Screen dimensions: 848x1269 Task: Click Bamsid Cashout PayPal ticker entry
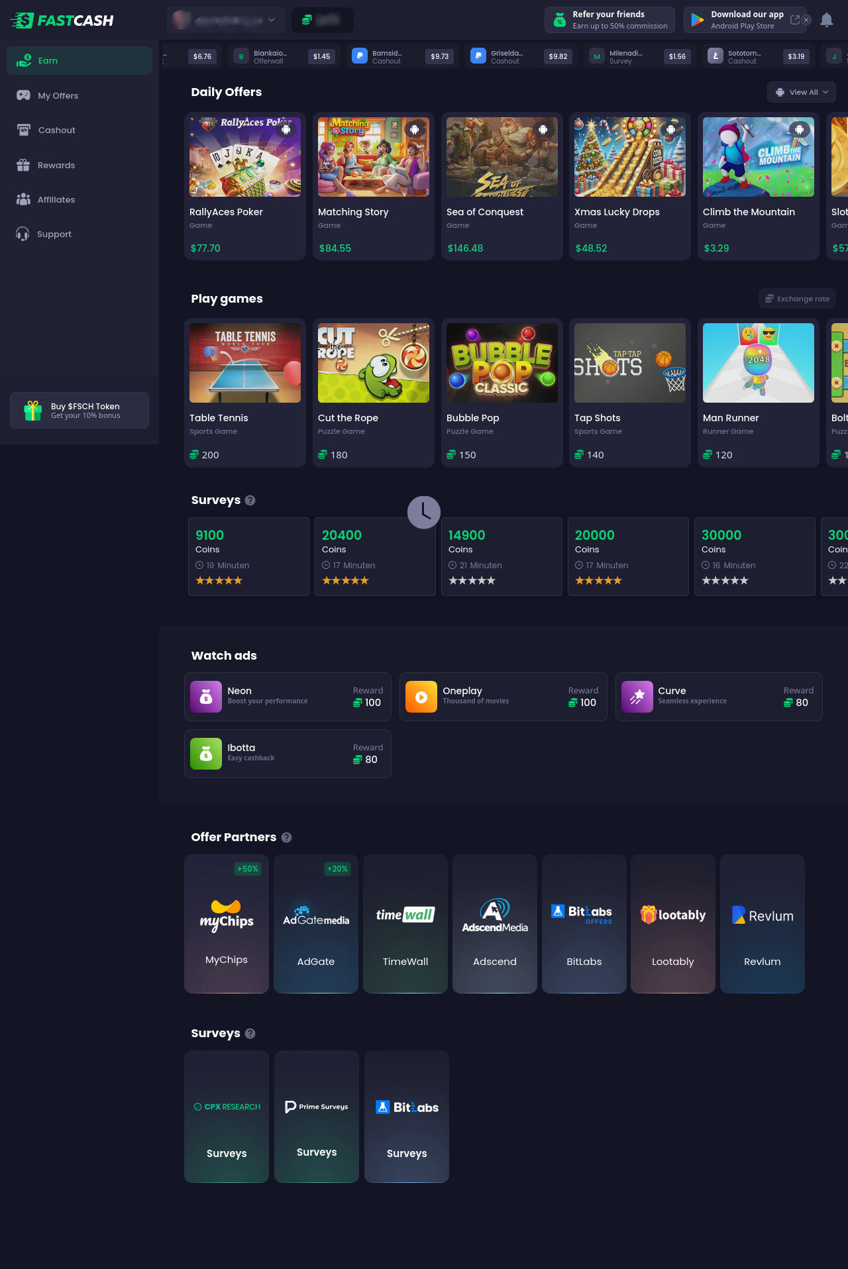[402, 56]
